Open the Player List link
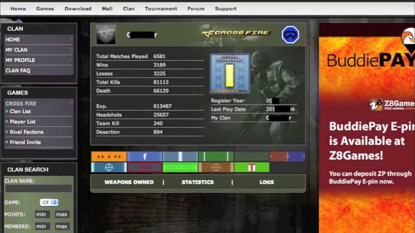This screenshot has width=415, height=233. pos(23,122)
